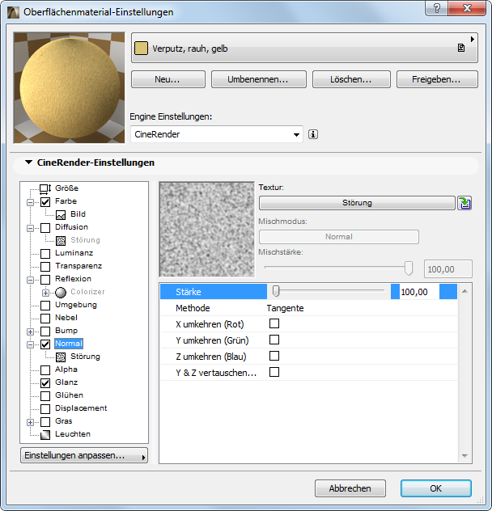Enable the Nebel channel checkbox

point(45,319)
